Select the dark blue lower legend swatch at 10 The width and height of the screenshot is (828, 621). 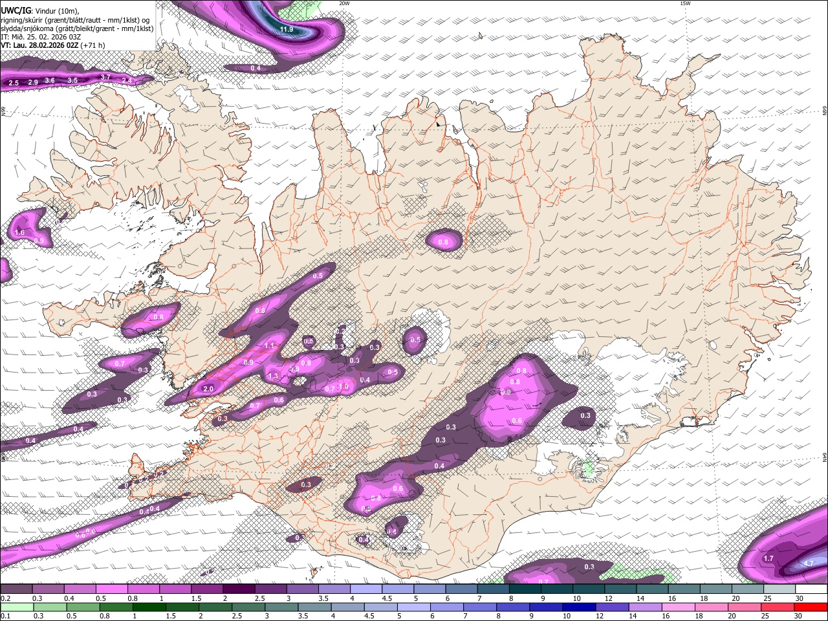(578, 607)
